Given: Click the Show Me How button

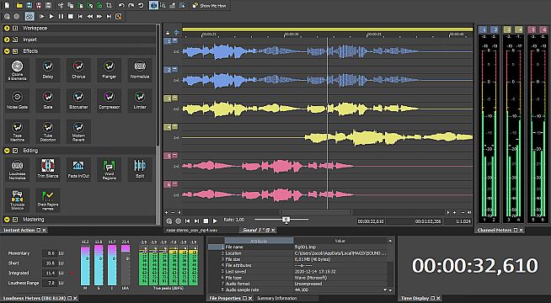Looking at the screenshot, I should pos(209,6).
